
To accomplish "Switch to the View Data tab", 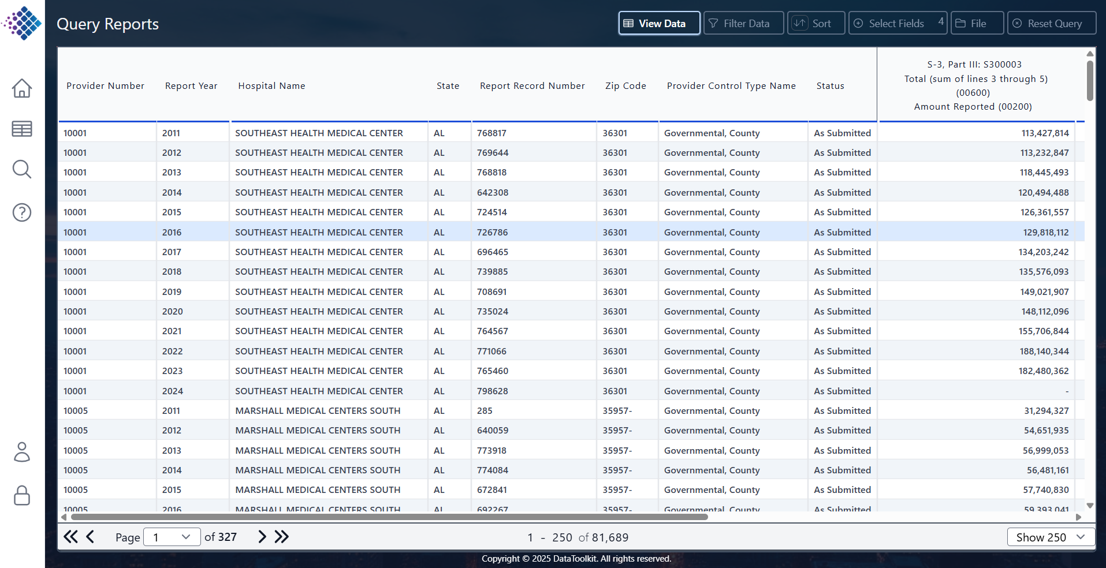I will tap(658, 23).
